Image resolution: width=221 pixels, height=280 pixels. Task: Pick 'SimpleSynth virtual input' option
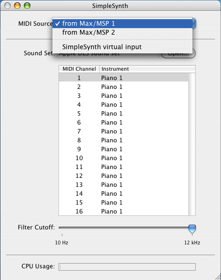coord(123,47)
